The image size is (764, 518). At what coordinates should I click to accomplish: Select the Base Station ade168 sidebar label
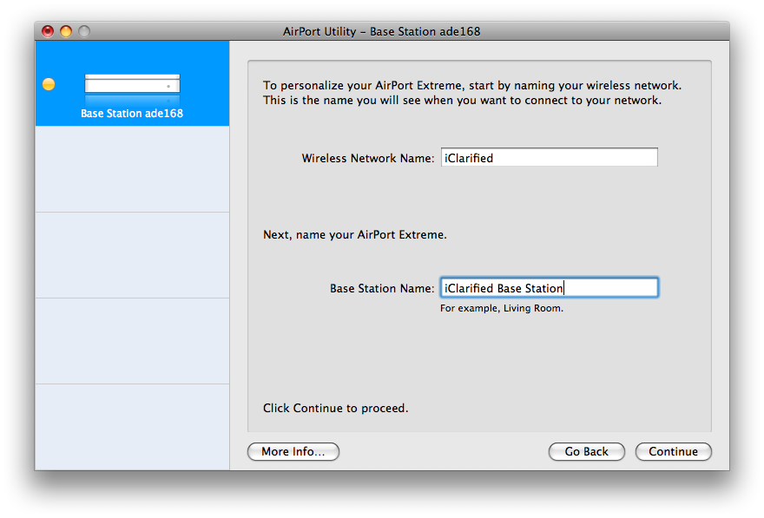pos(132,114)
